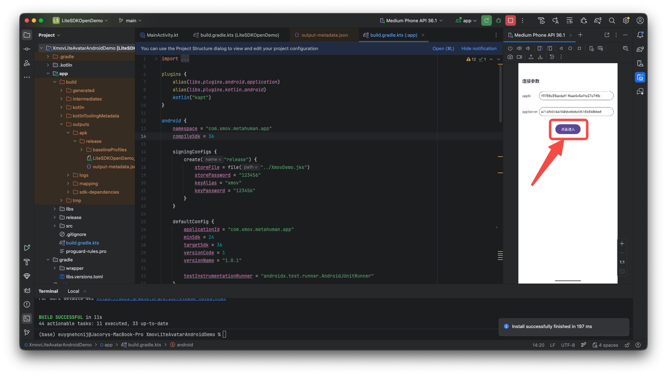Expand the generated folder in tree

(61, 91)
